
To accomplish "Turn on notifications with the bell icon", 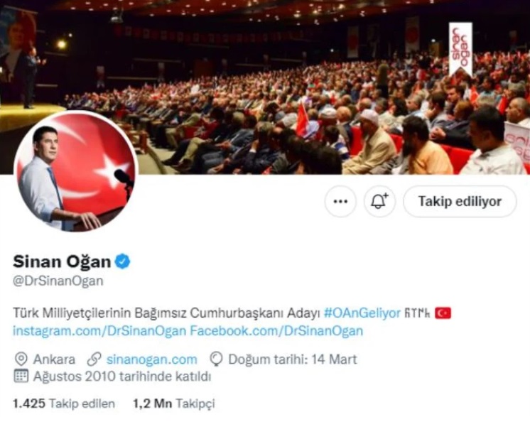I will (x=379, y=201).
